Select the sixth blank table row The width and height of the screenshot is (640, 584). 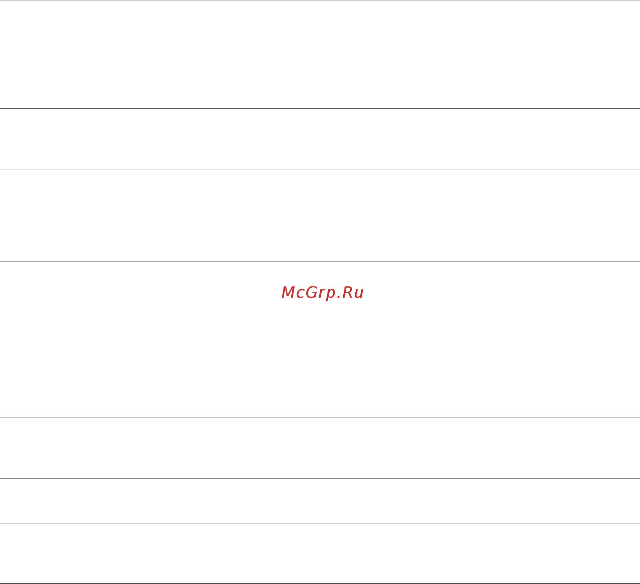(x=320, y=501)
